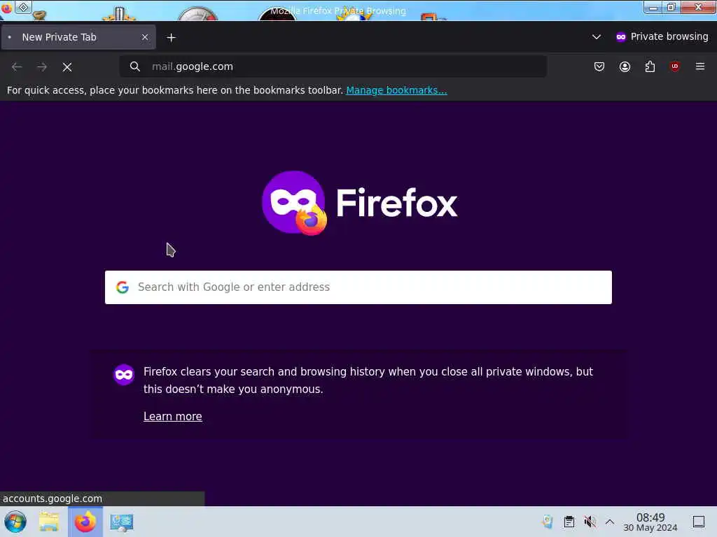Screen dimensions: 717x537
Task: Open the Firefox application hamburger menu
Action: click(700, 66)
